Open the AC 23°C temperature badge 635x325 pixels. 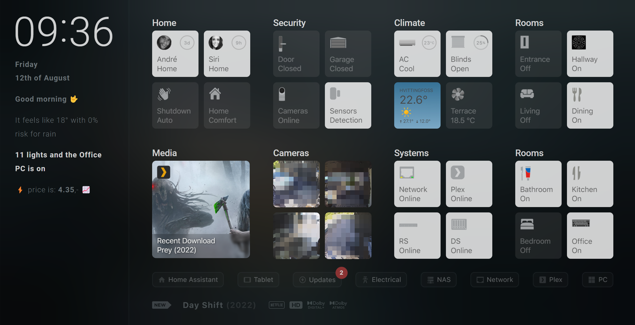tap(429, 43)
